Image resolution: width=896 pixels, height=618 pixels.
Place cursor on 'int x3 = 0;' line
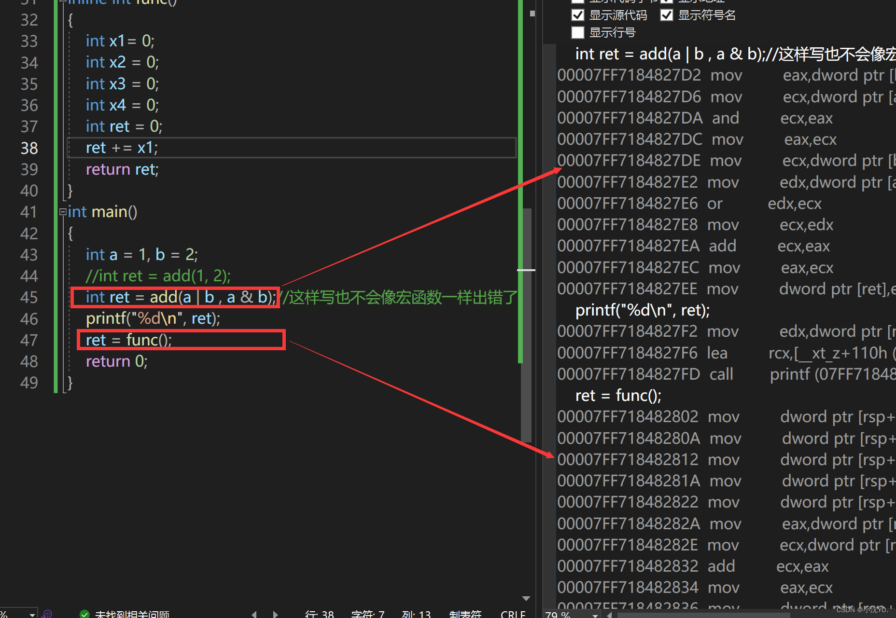pyautogui.click(x=122, y=84)
